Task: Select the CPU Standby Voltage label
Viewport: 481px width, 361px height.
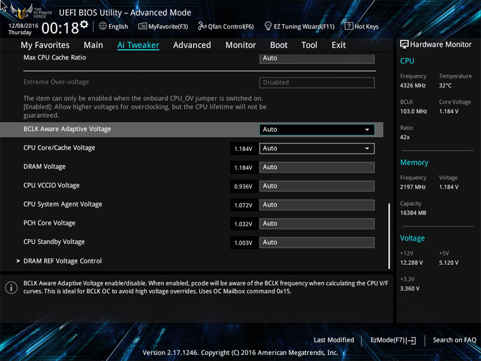Action: click(54, 241)
